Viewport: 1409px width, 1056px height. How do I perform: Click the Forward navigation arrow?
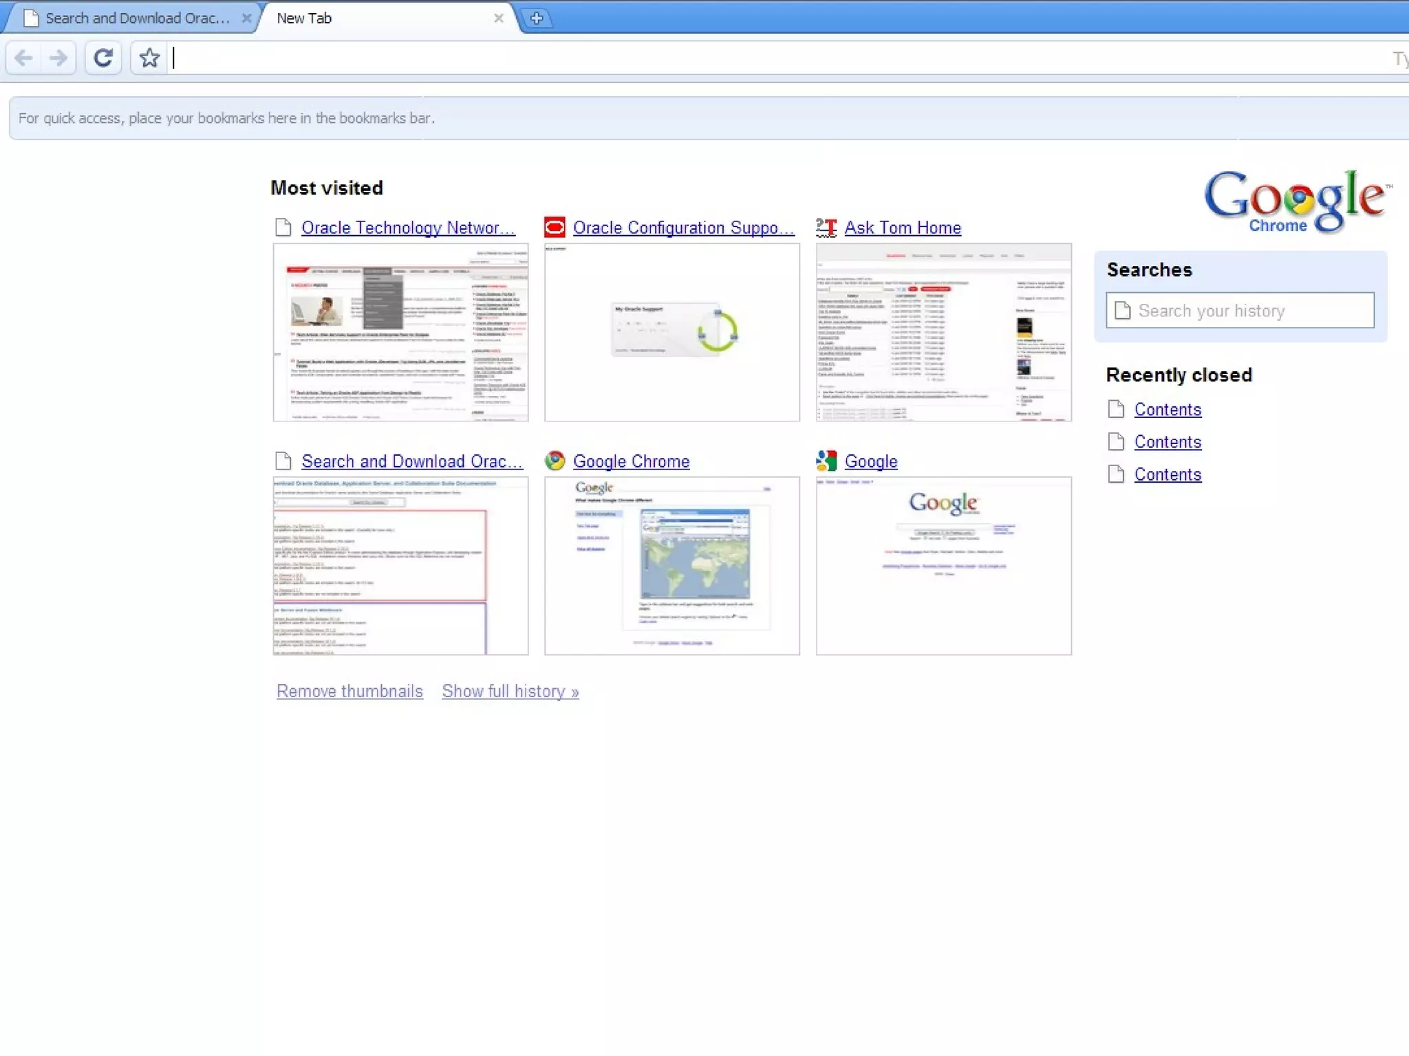pyautogui.click(x=59, y=58)
